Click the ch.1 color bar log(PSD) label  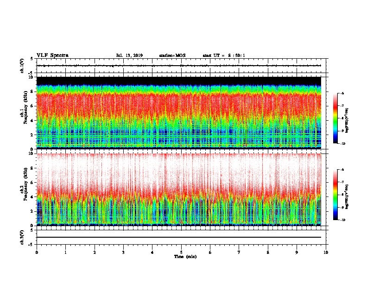[x=347, y=120]
